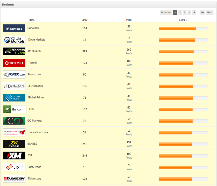Jump to page 5

(x=194, y=12)
